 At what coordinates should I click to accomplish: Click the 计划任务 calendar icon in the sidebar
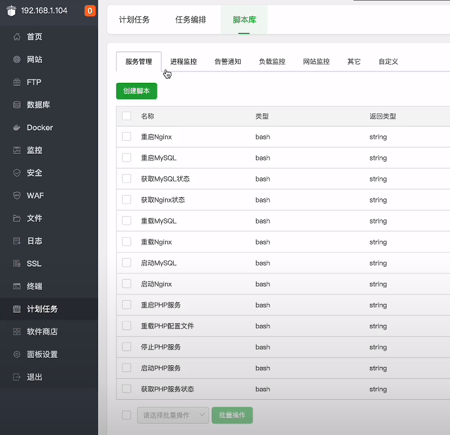[x=17, y=309]
